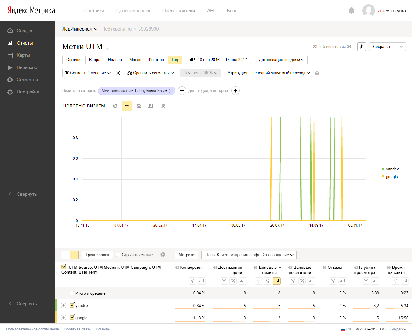
Task: Show help for attribution setting
Action: tap(317, 73)
